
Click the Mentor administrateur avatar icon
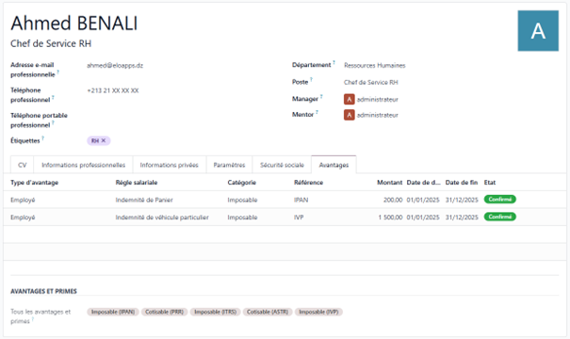pyautogui.click(x=349, y=115)
